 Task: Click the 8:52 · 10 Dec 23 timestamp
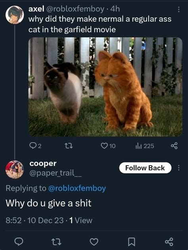[35, 220]
